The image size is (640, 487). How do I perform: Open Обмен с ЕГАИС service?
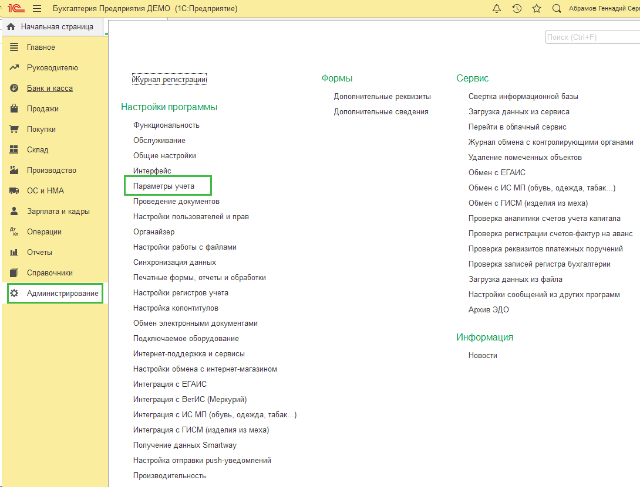point(497,172)
